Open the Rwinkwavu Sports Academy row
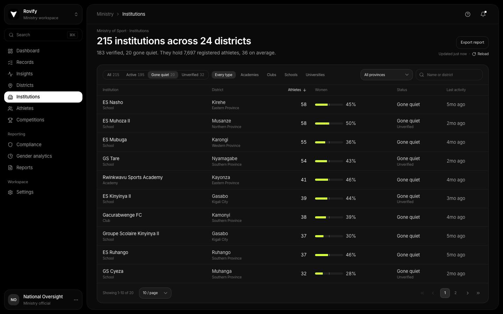The width and height of the screenshot is (503, 314). [293, 180]
